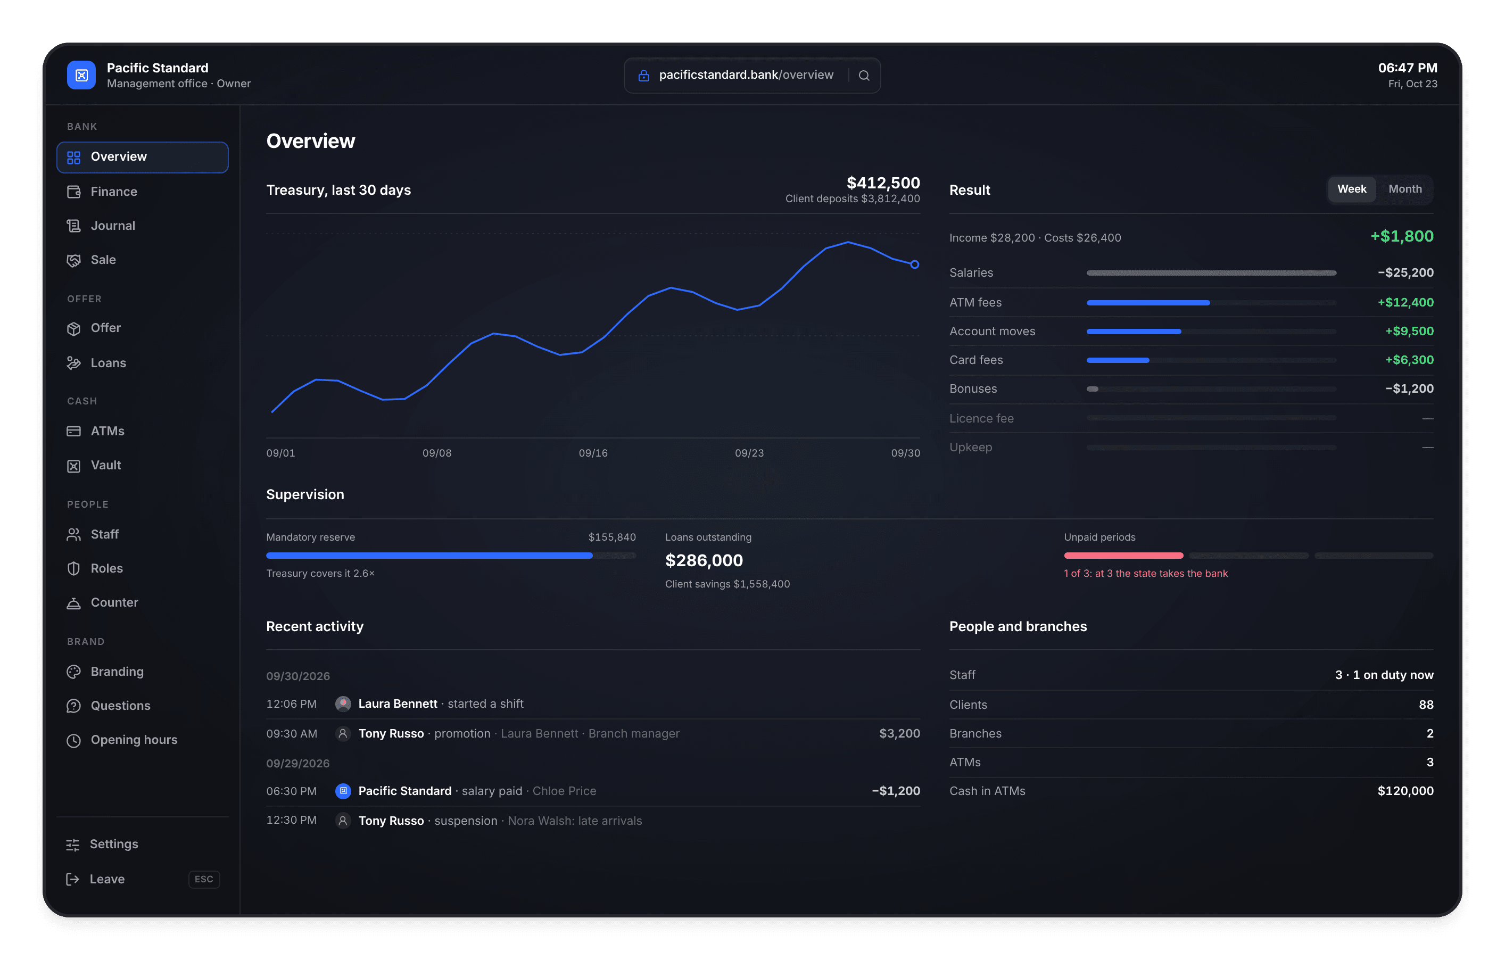The height and width of the screenshot is (960, 1505).
Task: Go to the Loans menu entry
Action: tap(143, 363)
